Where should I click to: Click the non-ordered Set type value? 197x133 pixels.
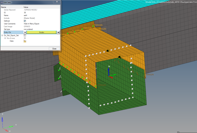28,29
